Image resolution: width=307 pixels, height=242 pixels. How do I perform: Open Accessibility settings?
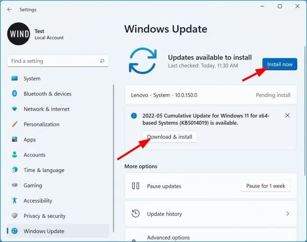click(58, 200)
